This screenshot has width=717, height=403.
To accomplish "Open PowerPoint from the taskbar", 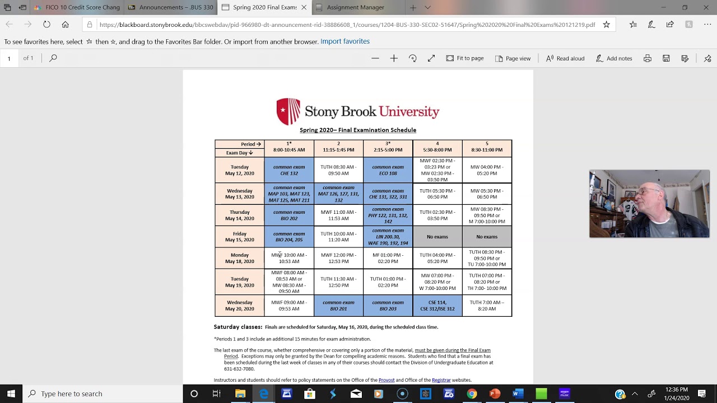I will click(x=495, y=393).
